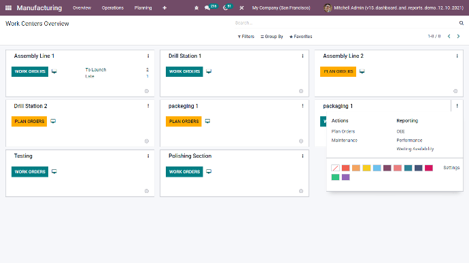469x263 pixels.
Task: Expand the Filters dropdown
Action: [246, 37]
